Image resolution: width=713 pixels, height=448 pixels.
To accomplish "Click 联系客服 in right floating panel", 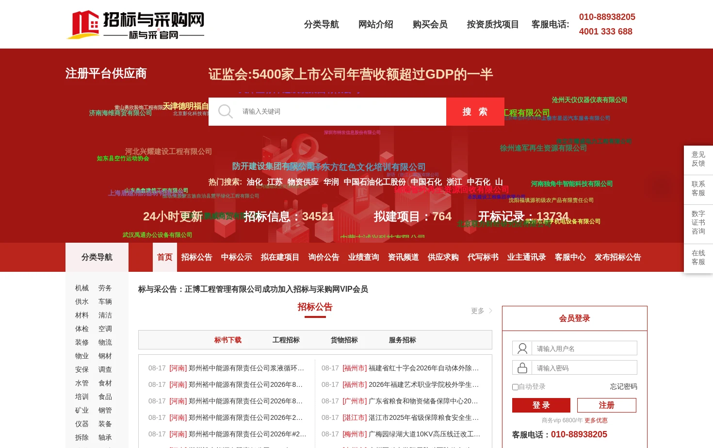I will pyautogui.click(x=698, y=189).
